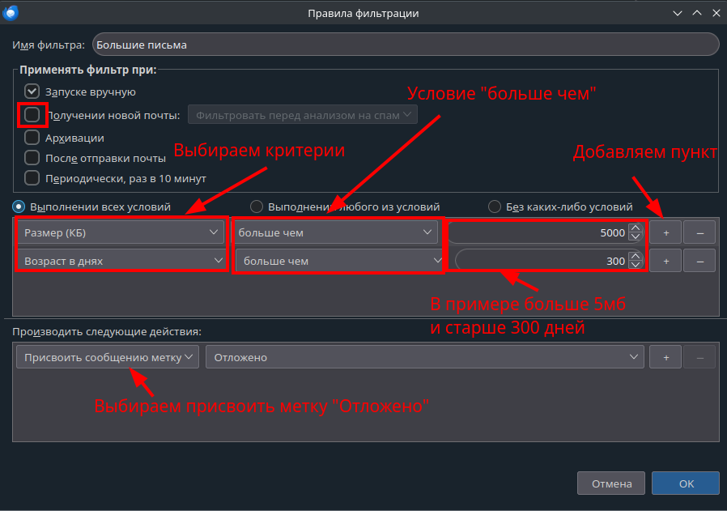Enable the 'Получении новой почты' checkbox
Viewport: 727px width, 511px height.
coord(32,114)
